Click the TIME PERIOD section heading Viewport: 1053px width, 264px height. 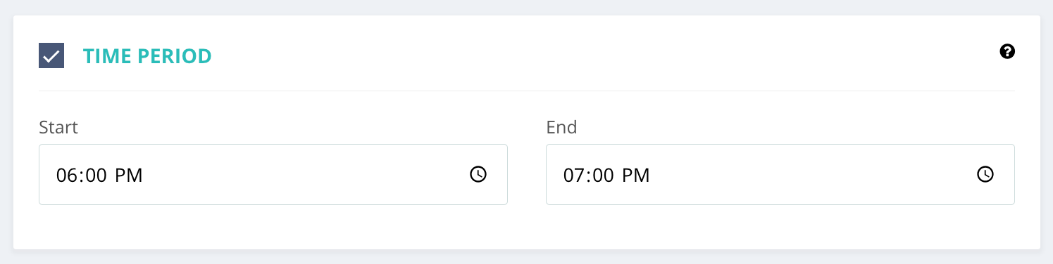[147, 56]
